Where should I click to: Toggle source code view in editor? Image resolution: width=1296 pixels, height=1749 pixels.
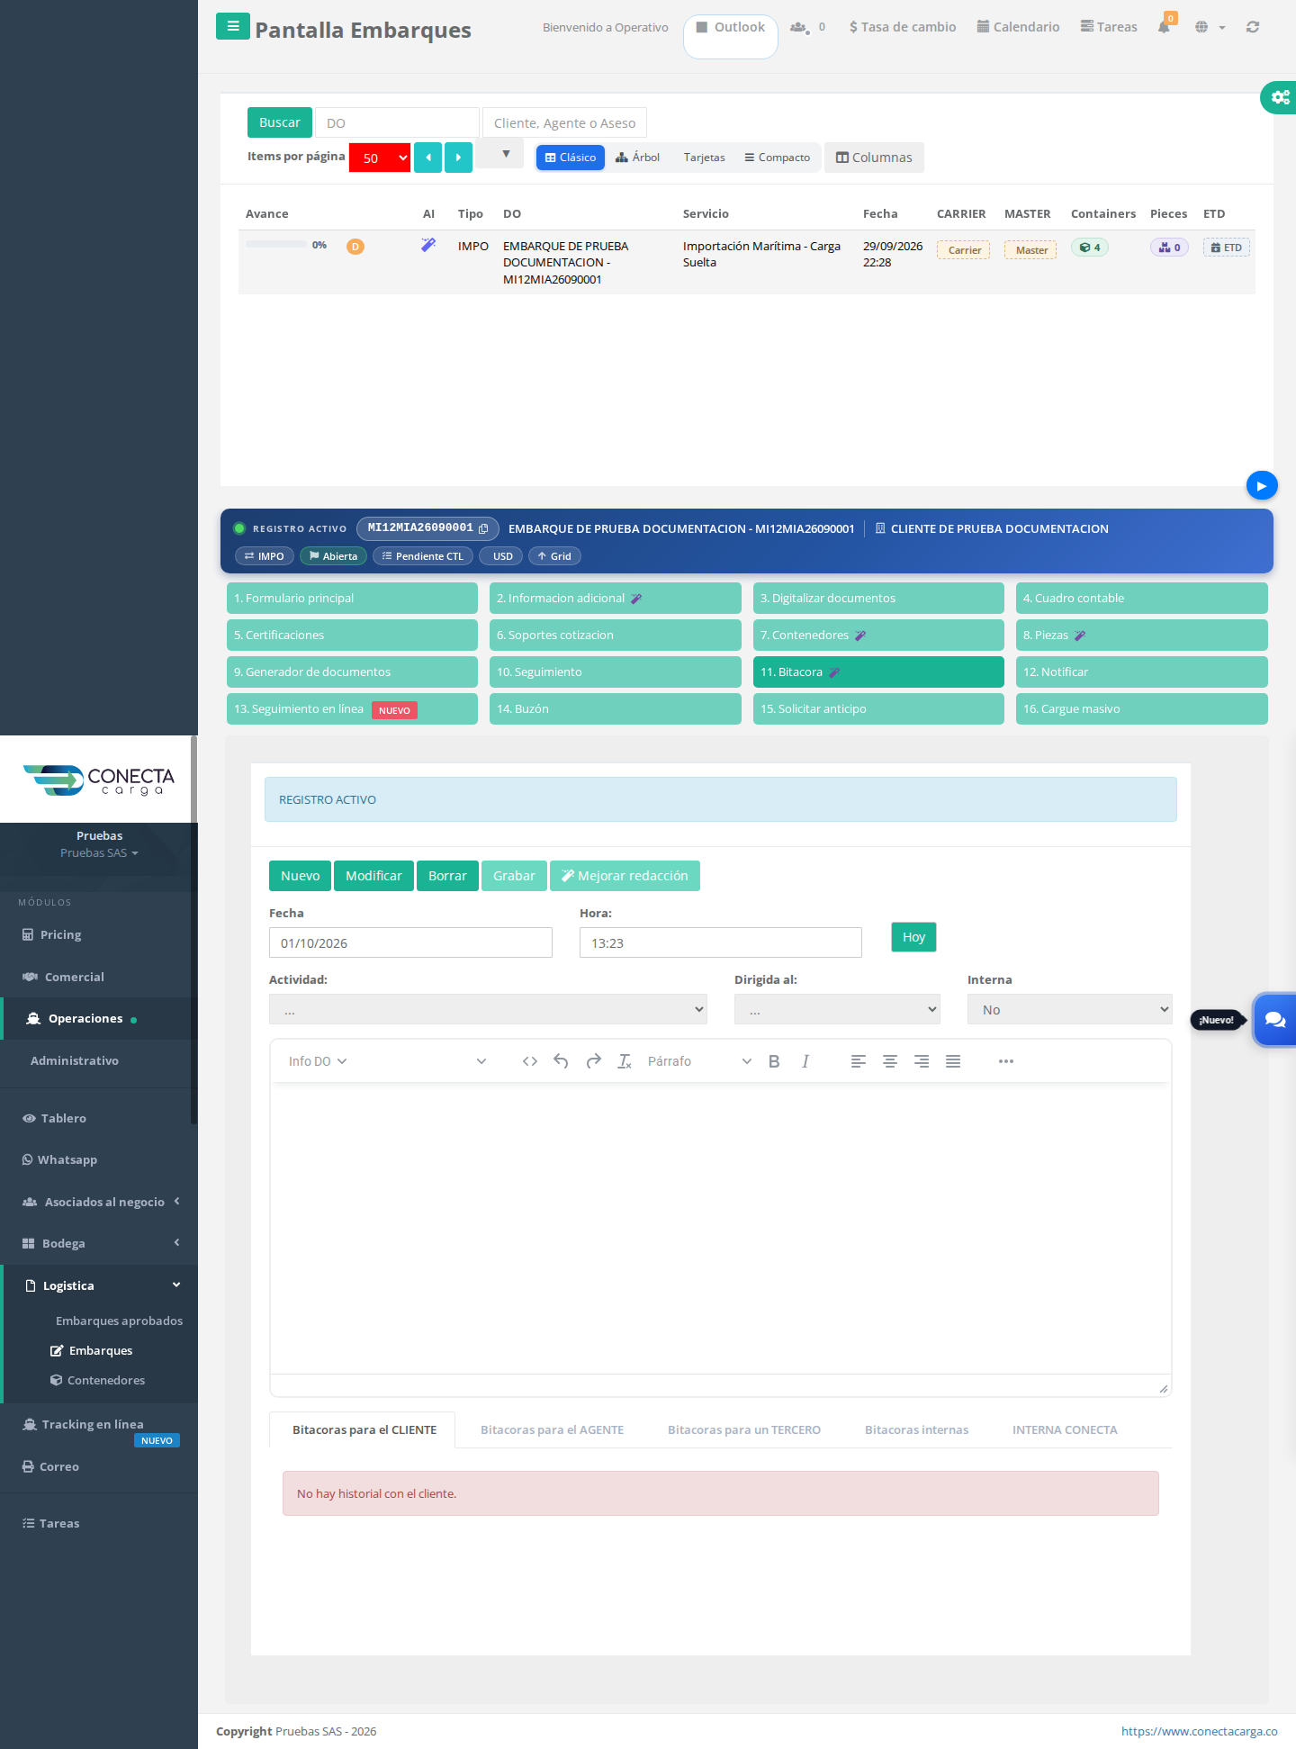530,1061
